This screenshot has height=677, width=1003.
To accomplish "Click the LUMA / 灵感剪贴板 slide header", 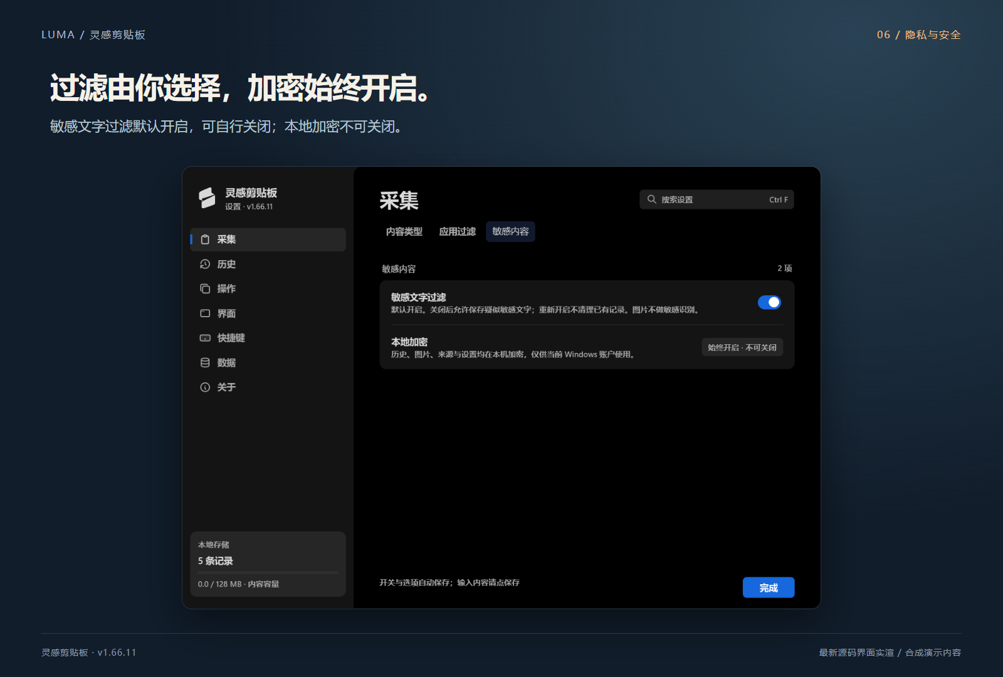I will tap(93, 35).
